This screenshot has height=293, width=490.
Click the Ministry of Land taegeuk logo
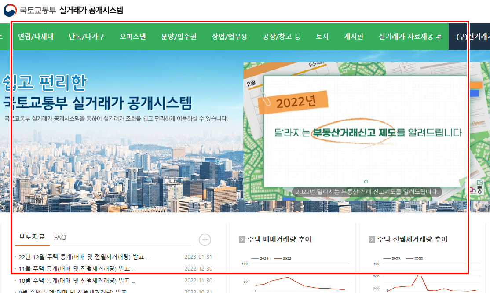point(10,10)
